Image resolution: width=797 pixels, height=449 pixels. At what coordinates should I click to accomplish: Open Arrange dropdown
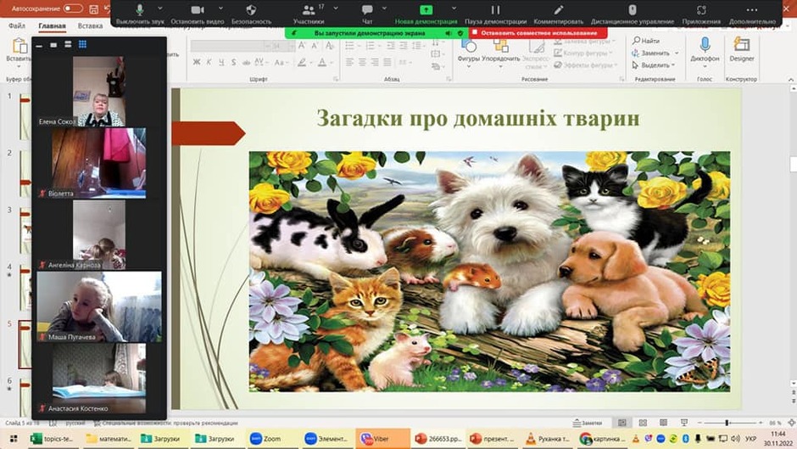pos(500,52)
